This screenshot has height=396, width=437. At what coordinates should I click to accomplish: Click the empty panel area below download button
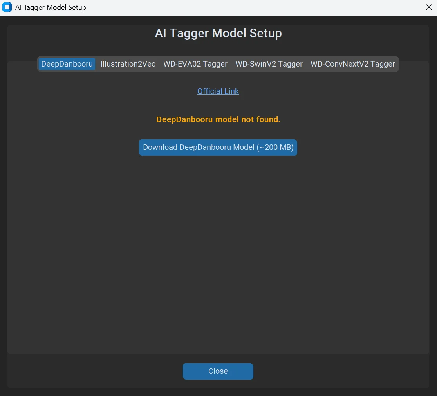tap(218, 251)
